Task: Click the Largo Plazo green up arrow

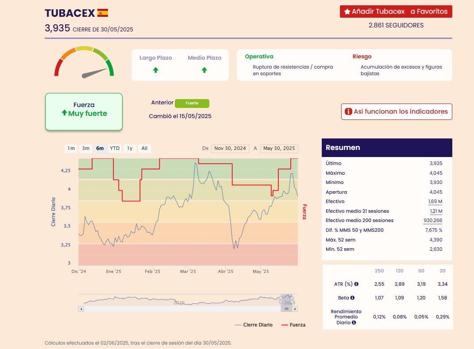Action: [x=155, y=70]
